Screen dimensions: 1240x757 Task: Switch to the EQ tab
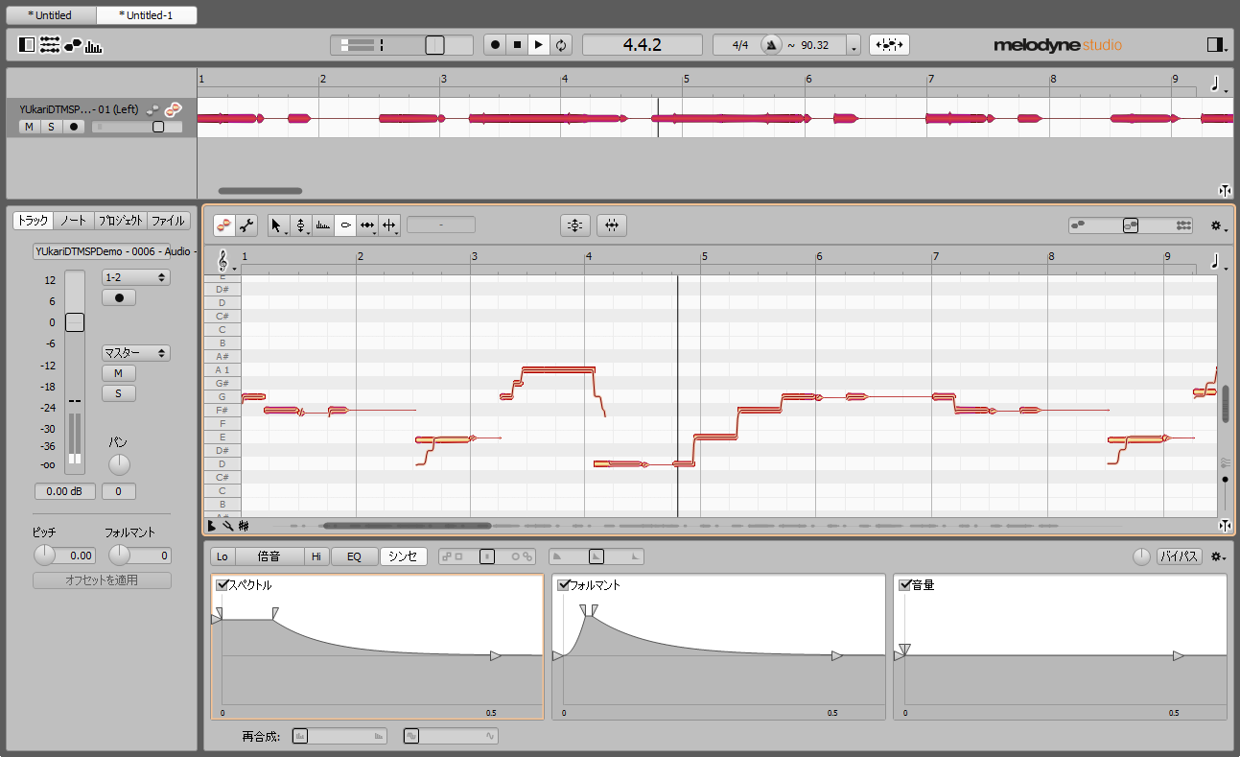coord(354,556)
